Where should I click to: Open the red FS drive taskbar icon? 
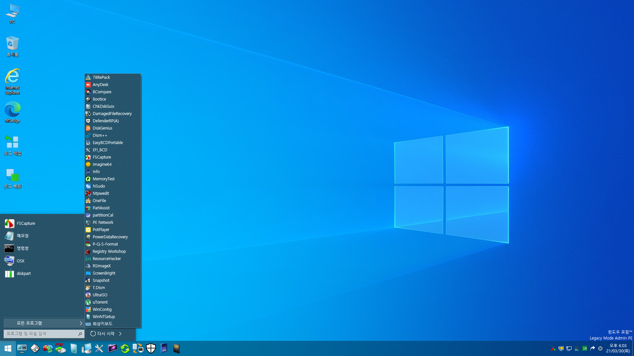[x=60, y=348]
